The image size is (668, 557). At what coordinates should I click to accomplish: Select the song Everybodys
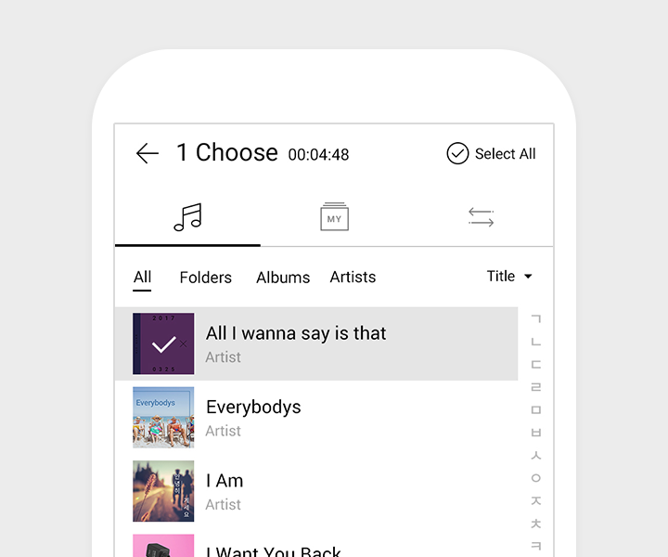pos(253,408)
